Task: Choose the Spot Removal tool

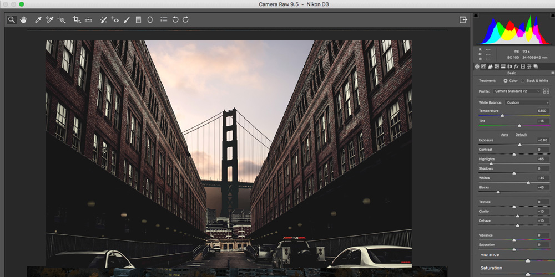Action: pos(103,20)
